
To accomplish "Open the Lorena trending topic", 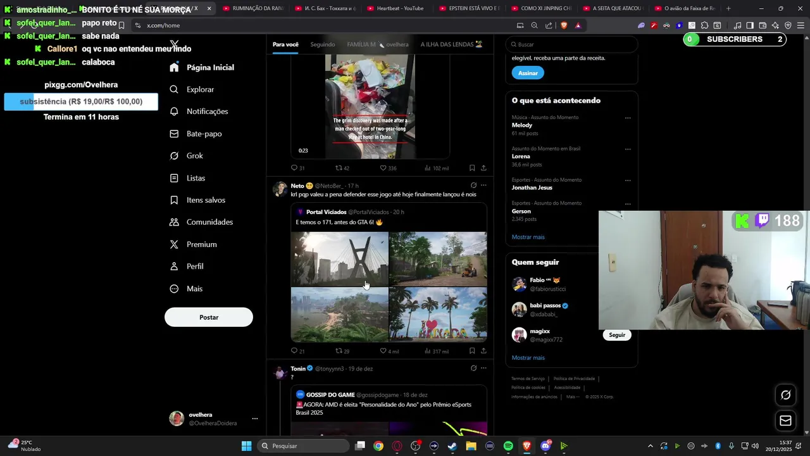I will [521, 156].
